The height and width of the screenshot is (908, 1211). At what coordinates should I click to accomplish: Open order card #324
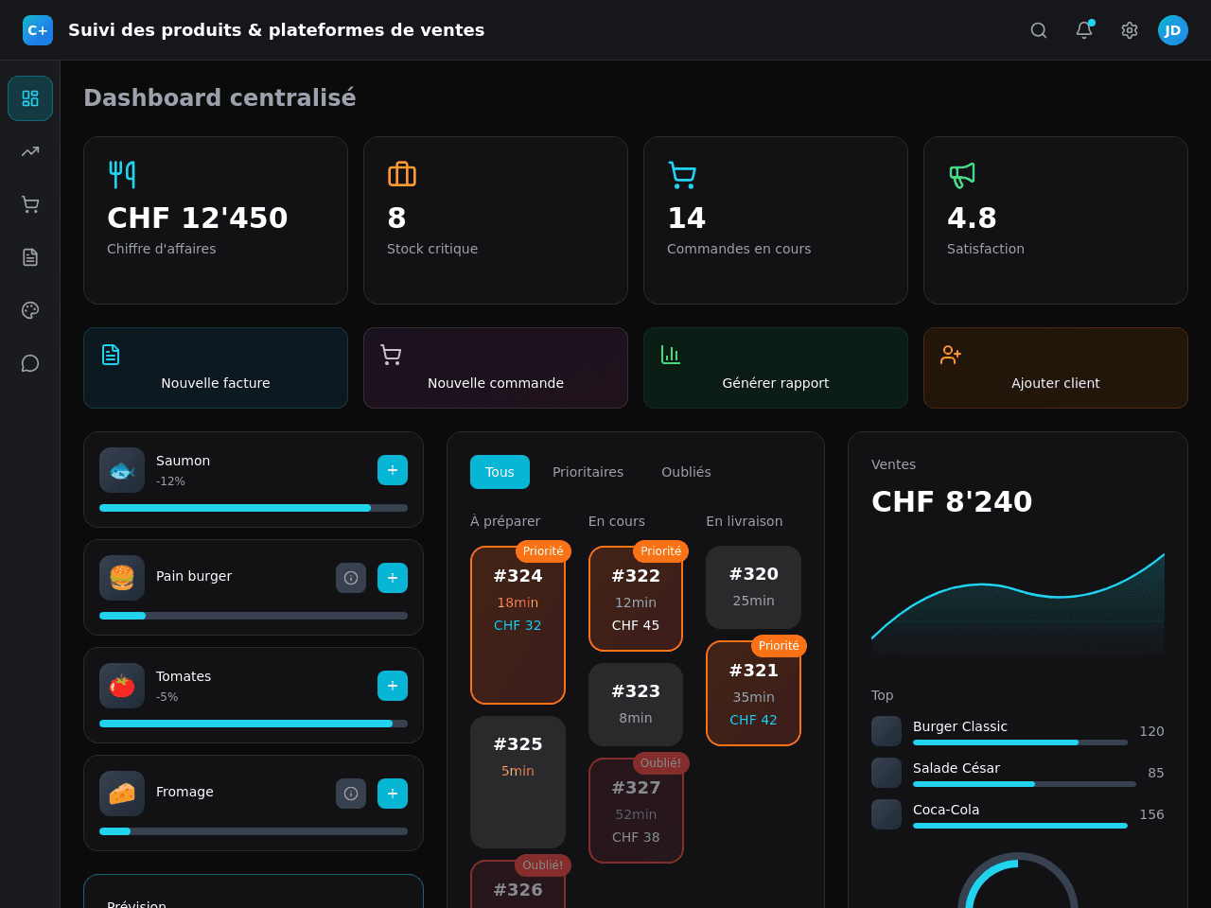tap(518, 625)
